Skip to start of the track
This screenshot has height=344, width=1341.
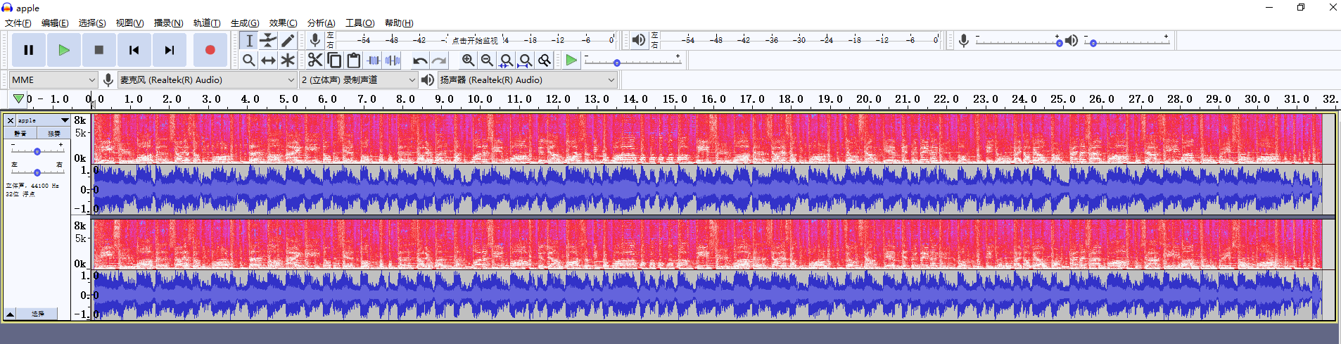click(x=134, y=50)
